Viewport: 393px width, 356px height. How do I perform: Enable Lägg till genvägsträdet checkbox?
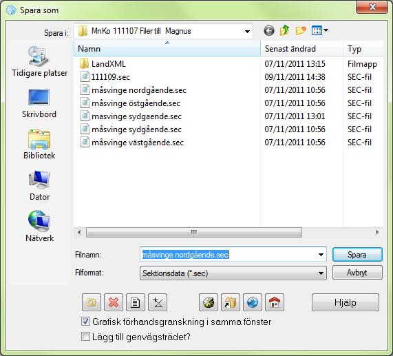coord(85,337)
